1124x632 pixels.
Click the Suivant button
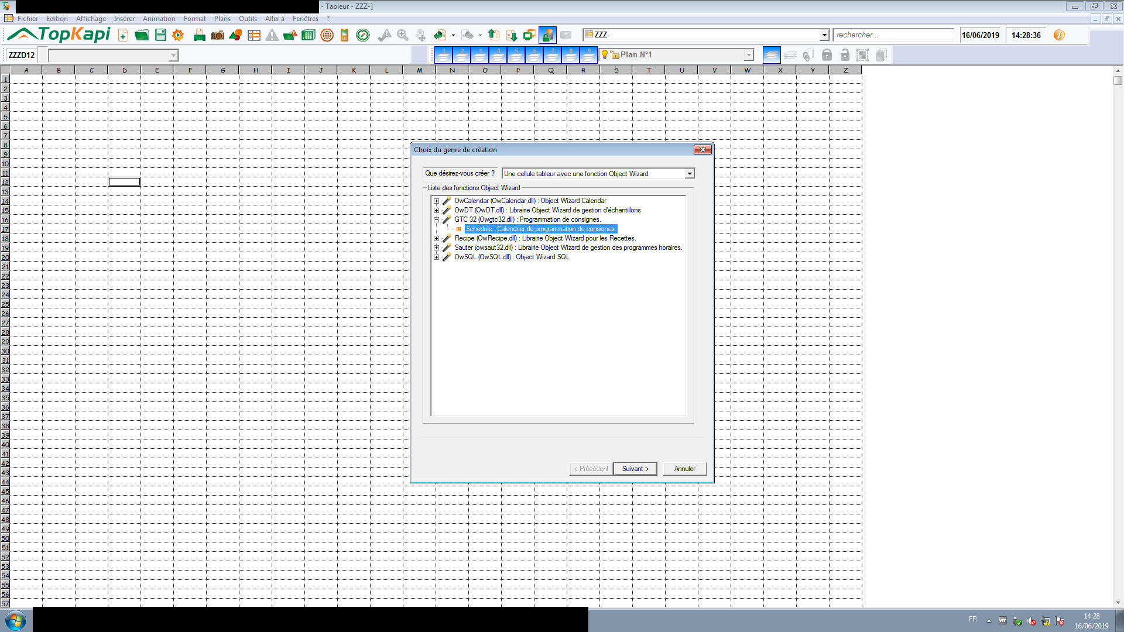tap(635, 469)
